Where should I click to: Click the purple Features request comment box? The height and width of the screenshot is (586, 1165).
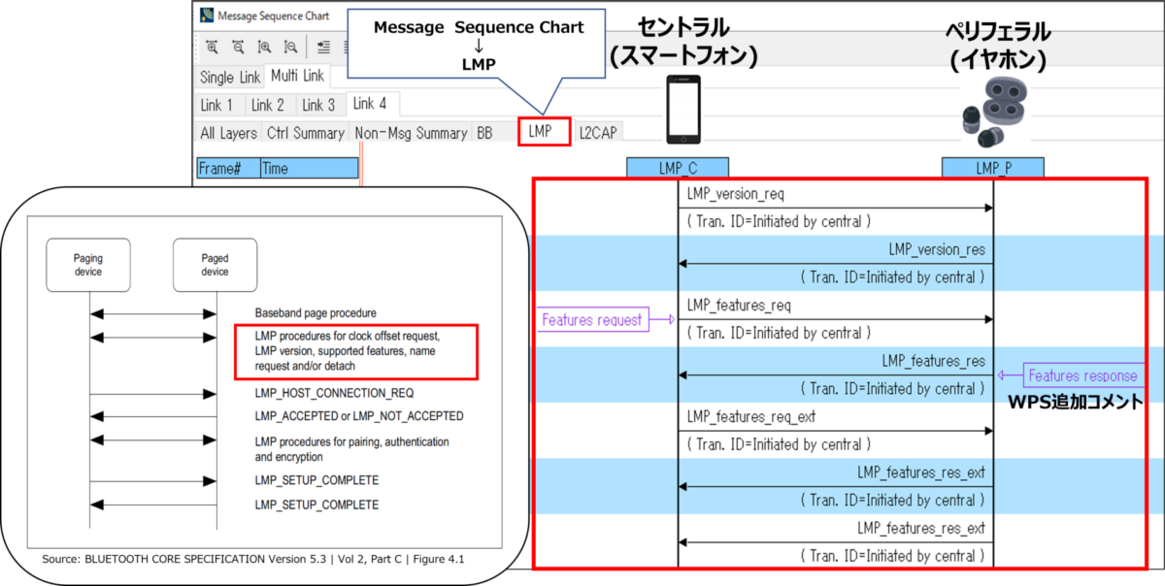[x=592, y=319]
